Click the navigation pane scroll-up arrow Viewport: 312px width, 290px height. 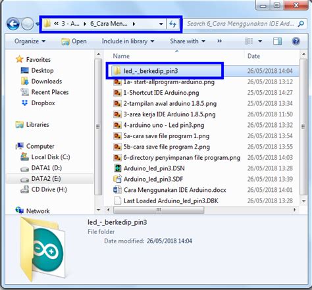98,54
